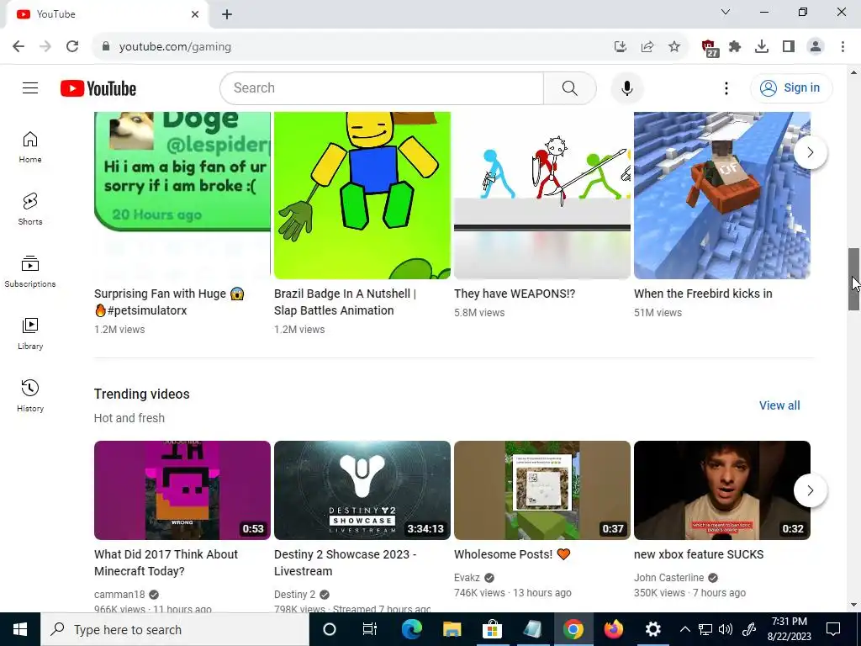Open YouTube settings three-dot menu
The height and width of the screenshot is (646, 861).
tap(726, 87)
